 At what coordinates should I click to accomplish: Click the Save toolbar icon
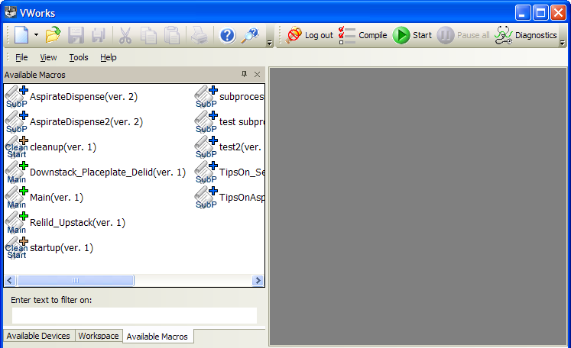pyautogui.click(x=76, y=35)
